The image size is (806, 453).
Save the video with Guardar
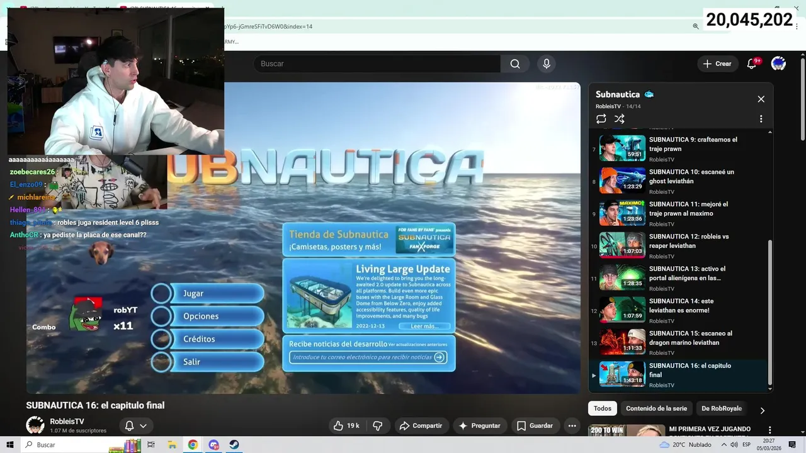[x=535, y=426]
